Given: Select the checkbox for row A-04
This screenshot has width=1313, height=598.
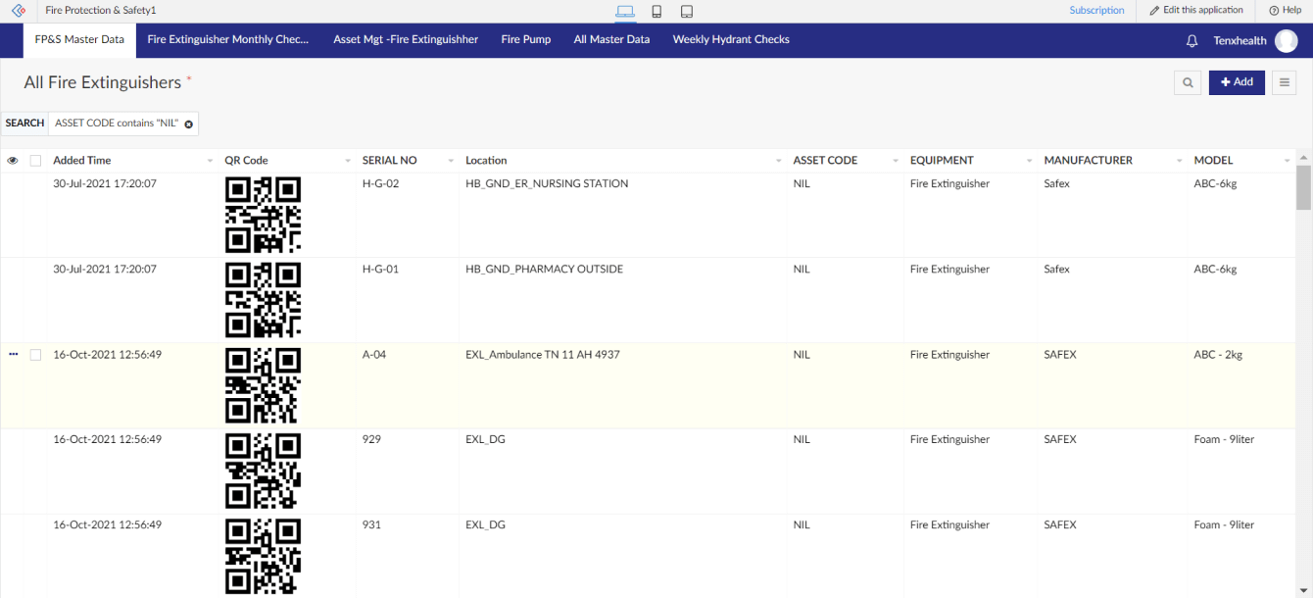Looking at the screenshot, I should click(x=36, y=355).
